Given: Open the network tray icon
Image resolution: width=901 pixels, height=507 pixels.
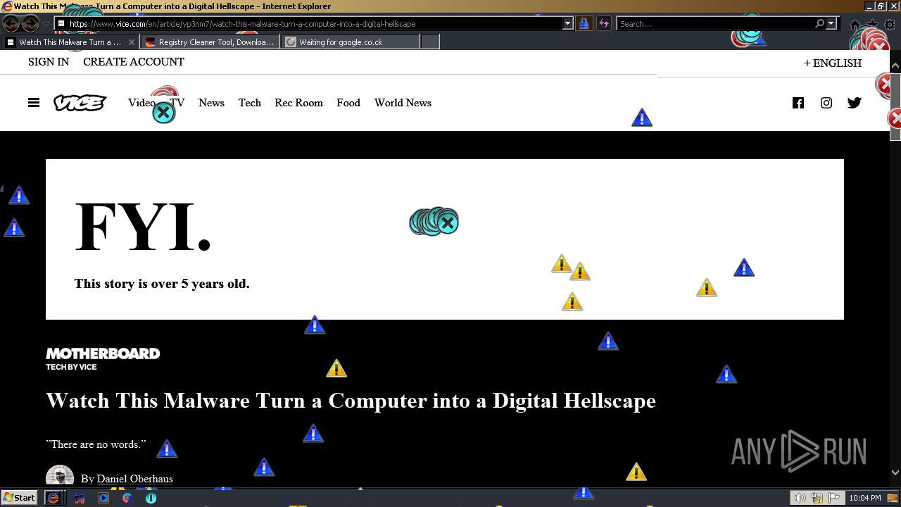Looking at the screenshot, I should point(817,498).
